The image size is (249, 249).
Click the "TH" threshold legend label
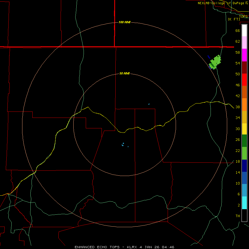tap(238, 216)
